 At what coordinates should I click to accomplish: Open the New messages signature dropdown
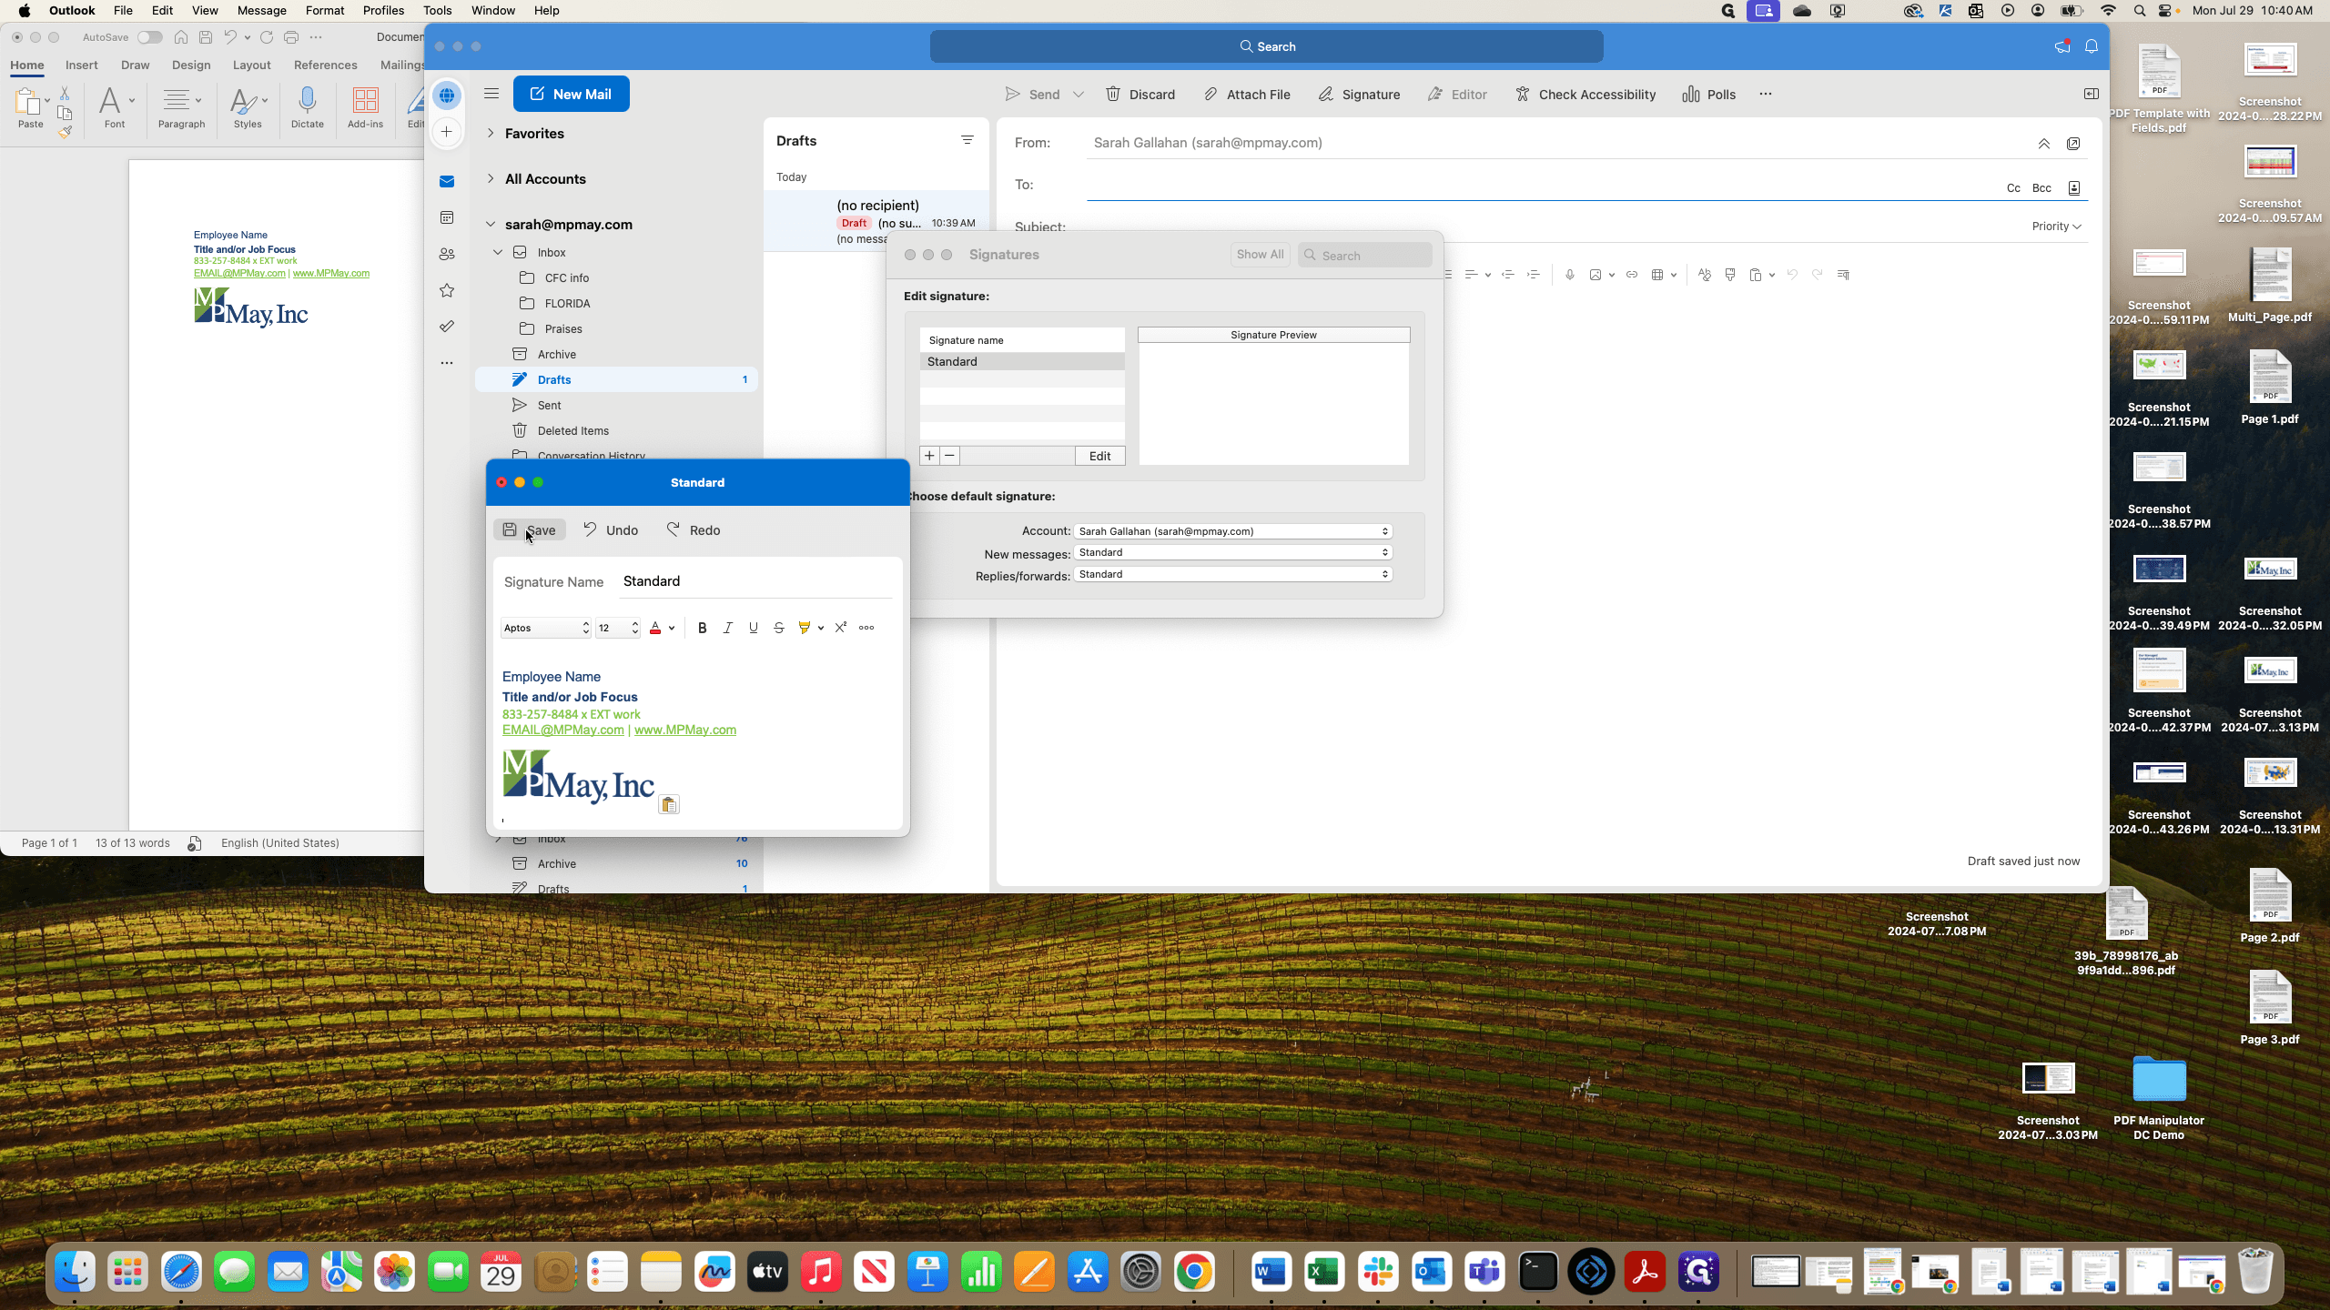[x=1233, y=552]
